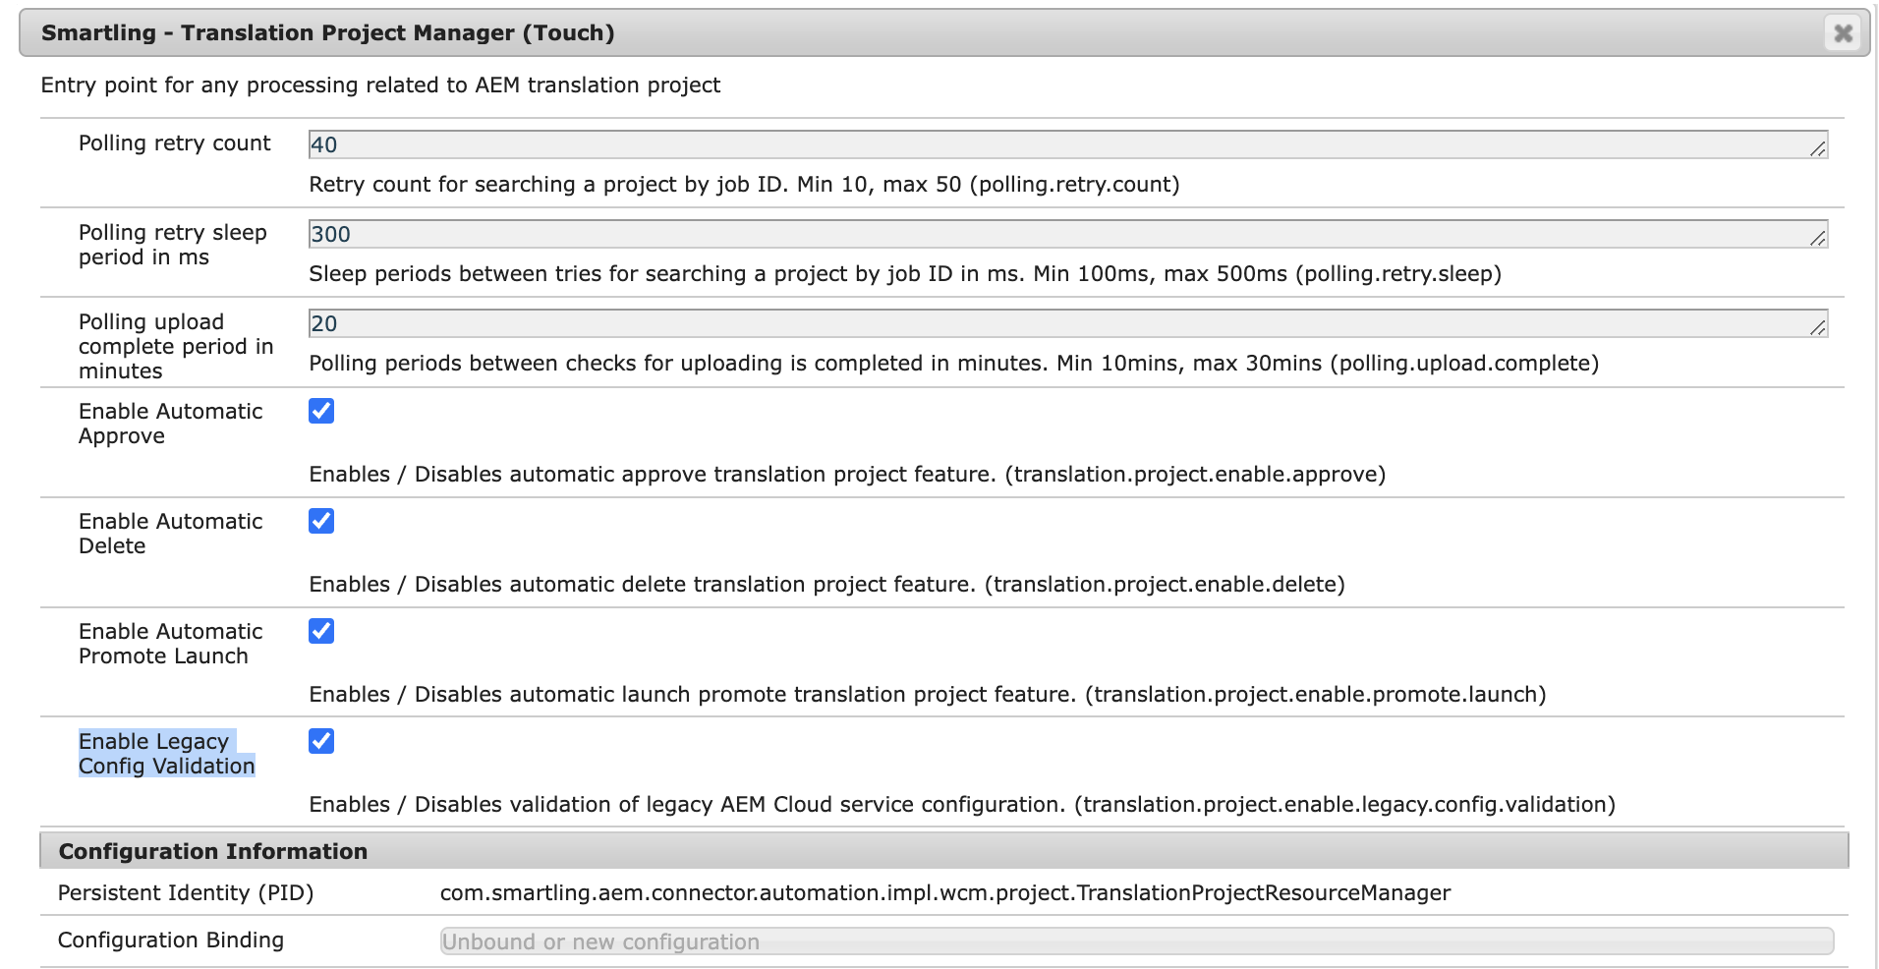Click the enable.promote.launch description text

coord(928,695)
